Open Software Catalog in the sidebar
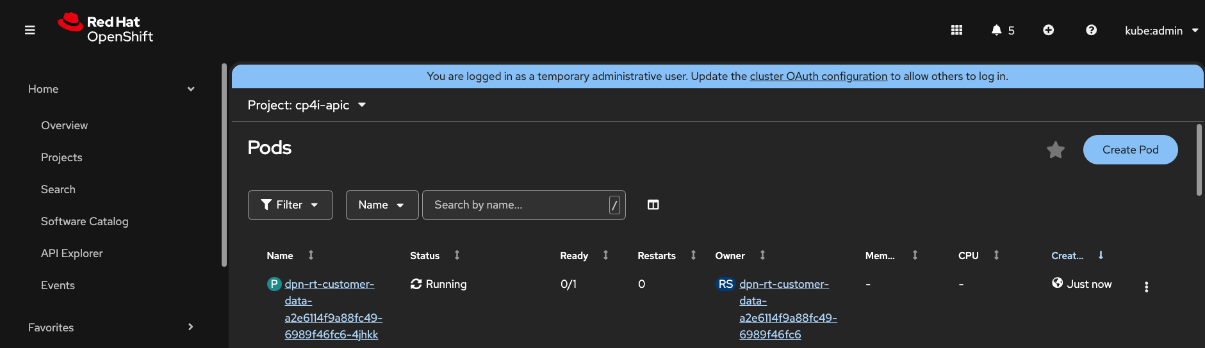 85,221
